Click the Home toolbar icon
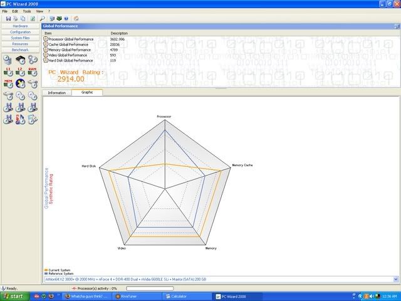Image resolution: width=401 pixels, height=301 pixels. pyautogui.click(x=76, y=18)
